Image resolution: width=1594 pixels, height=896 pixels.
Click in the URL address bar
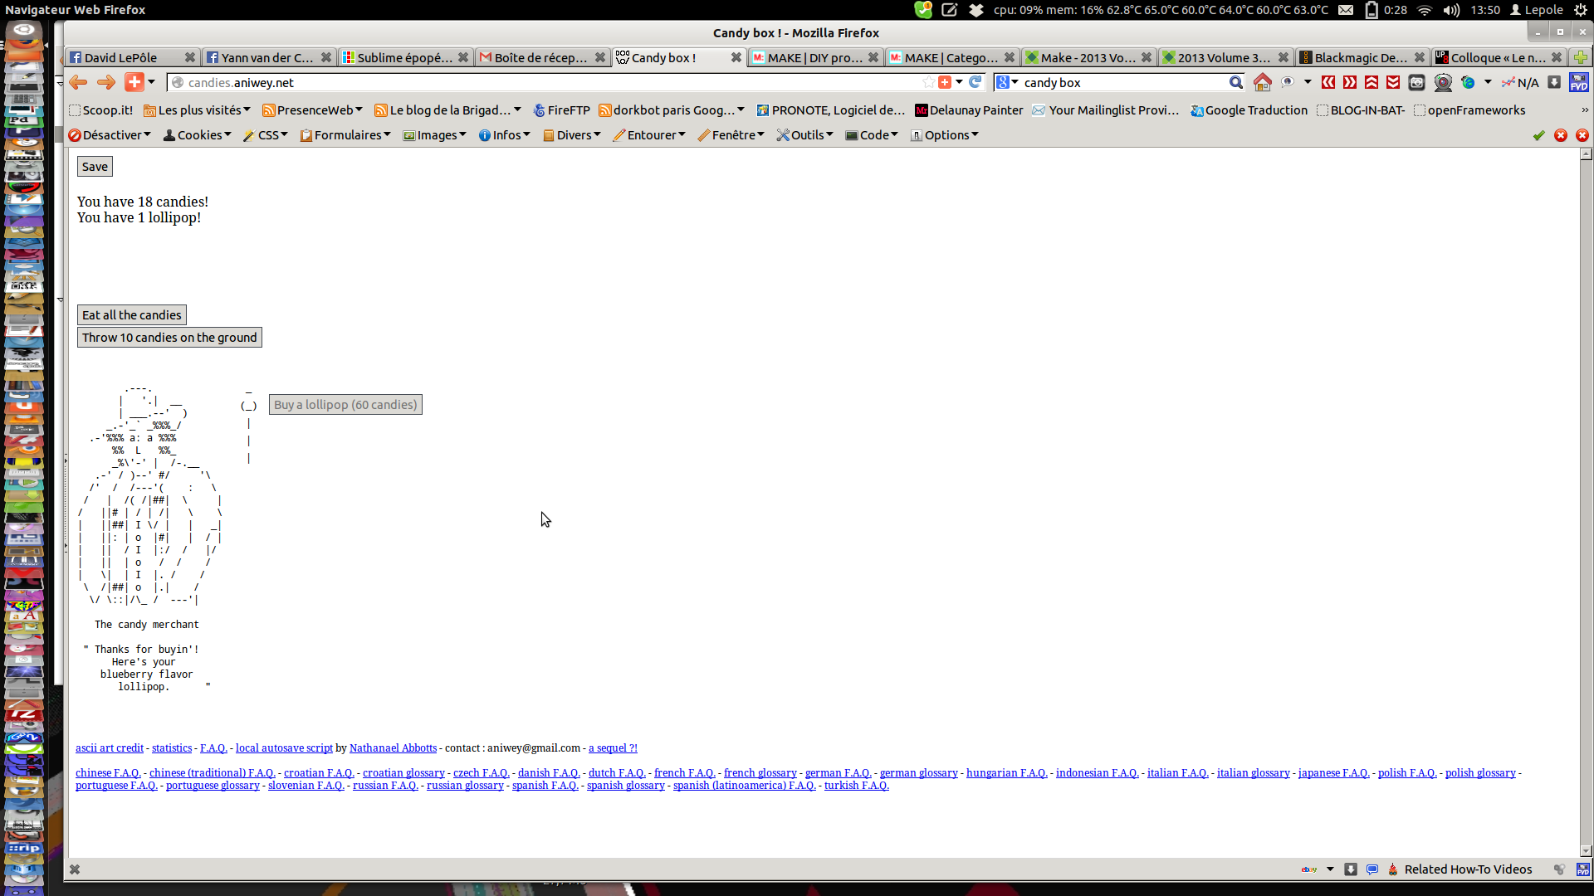[x=540, y=82]
